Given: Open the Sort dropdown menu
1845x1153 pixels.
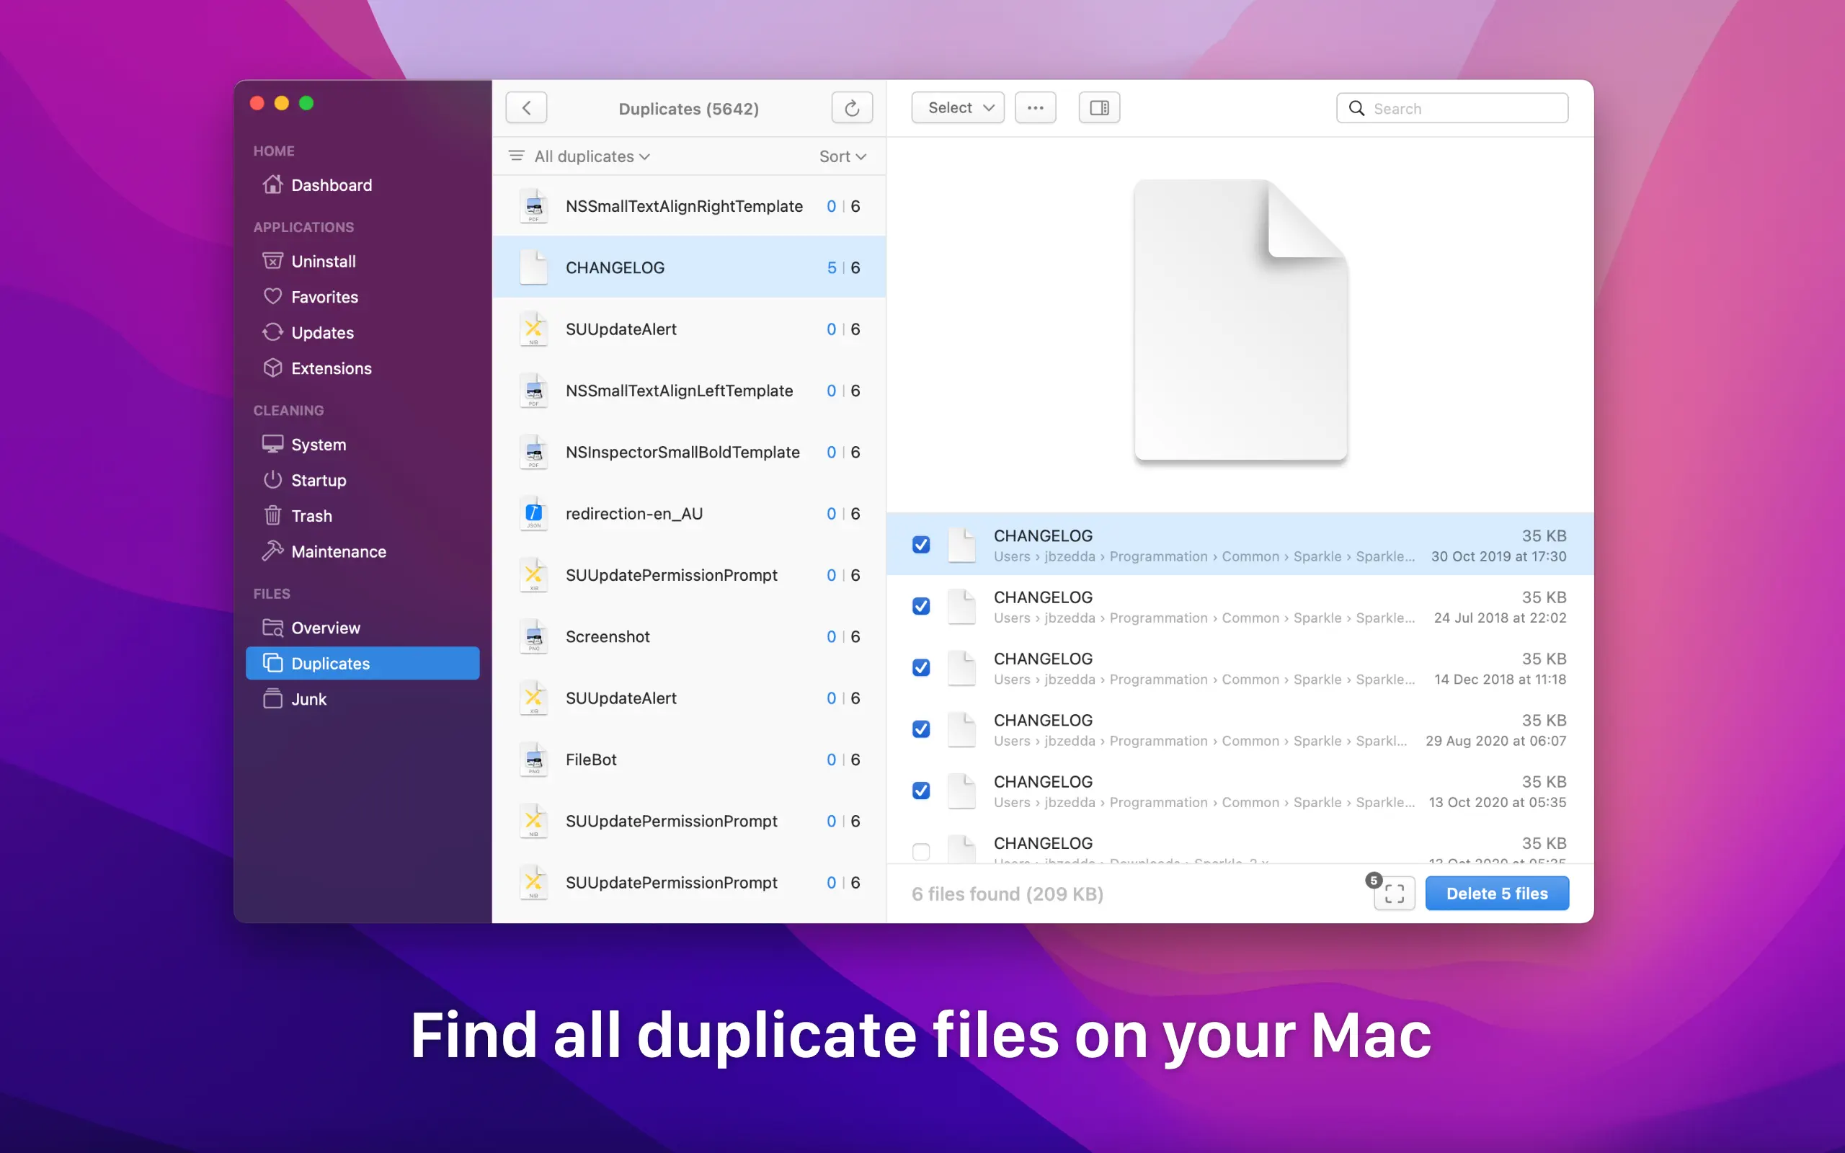Looking at the screenshot, I should (x=842, y=156).
